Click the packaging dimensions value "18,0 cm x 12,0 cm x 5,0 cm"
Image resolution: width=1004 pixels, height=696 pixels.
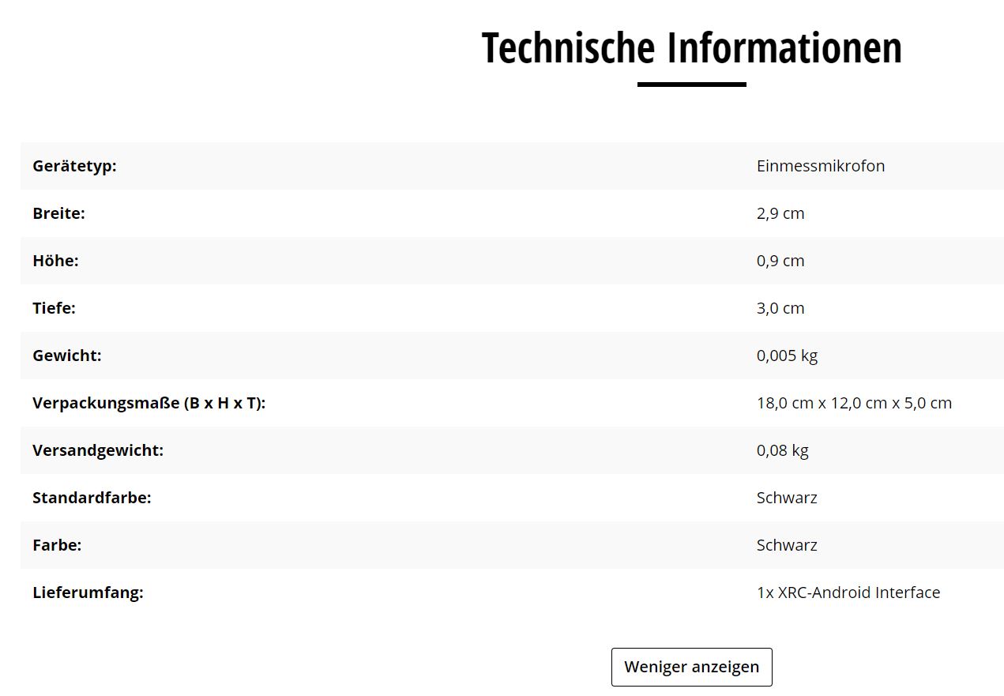click(x=853, y=403)
